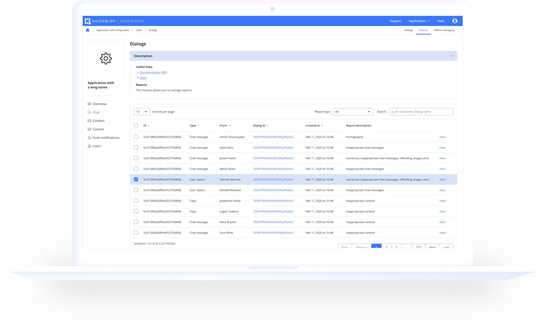This screenshot has height=336, width=546.
Task: Toggle the select-all checkbox in table header
Action: 136,125
